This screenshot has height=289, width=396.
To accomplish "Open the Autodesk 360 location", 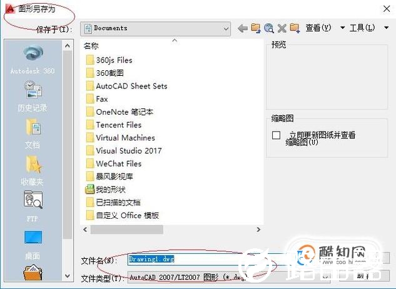I will [33, 59].
